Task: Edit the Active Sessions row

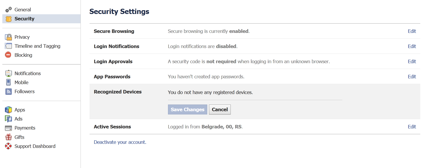Action: [412, 127]
